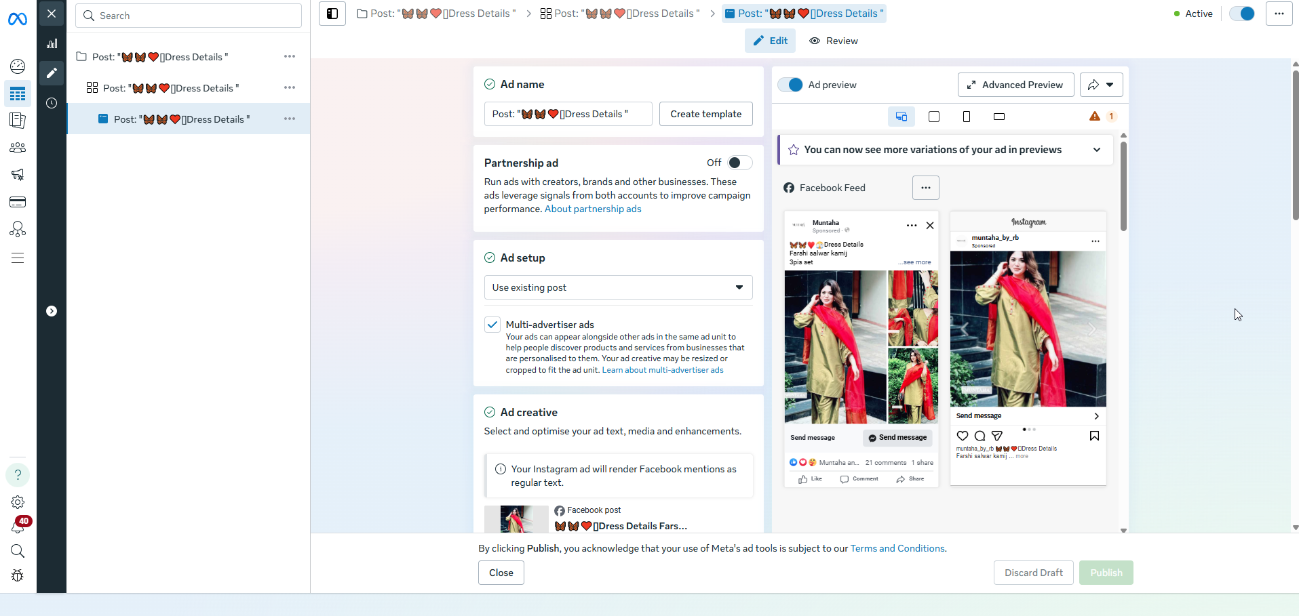Click the Close button

pyautogui.click(x=501, y=573)
